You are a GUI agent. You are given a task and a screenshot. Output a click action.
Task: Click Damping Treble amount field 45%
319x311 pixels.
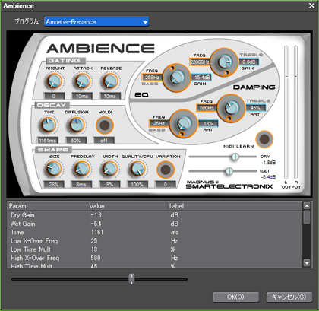pos(255,108)
